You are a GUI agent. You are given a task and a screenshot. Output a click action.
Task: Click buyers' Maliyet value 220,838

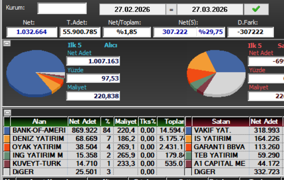(x=93, y=96)
